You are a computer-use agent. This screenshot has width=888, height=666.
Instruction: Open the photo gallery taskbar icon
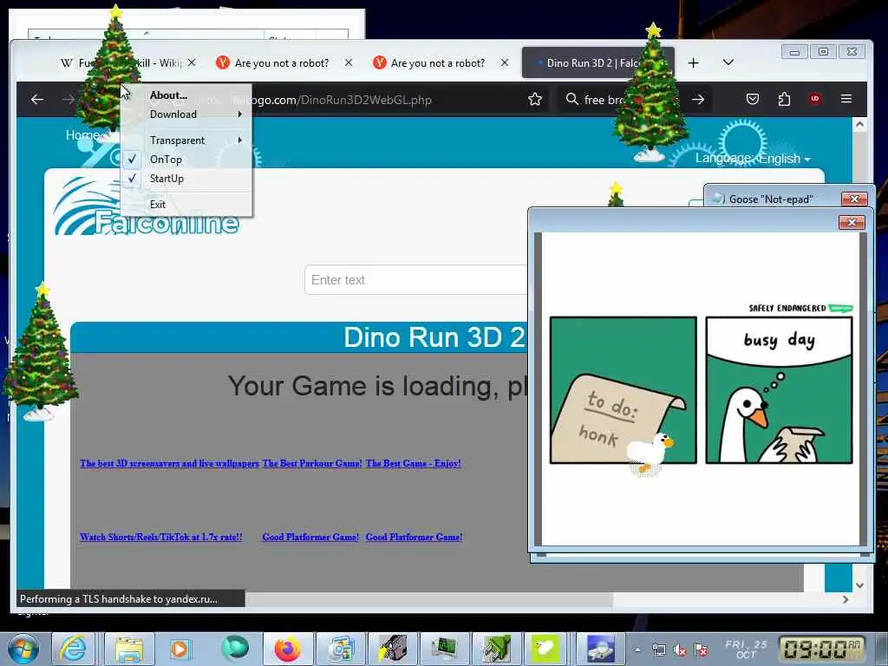[341, 649]
